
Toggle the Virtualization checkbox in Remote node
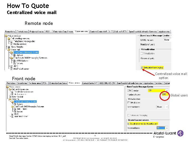click(x=142, y=53)
